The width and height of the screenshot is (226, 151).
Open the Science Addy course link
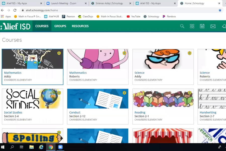pyautogui.click(x=139, y=73)
